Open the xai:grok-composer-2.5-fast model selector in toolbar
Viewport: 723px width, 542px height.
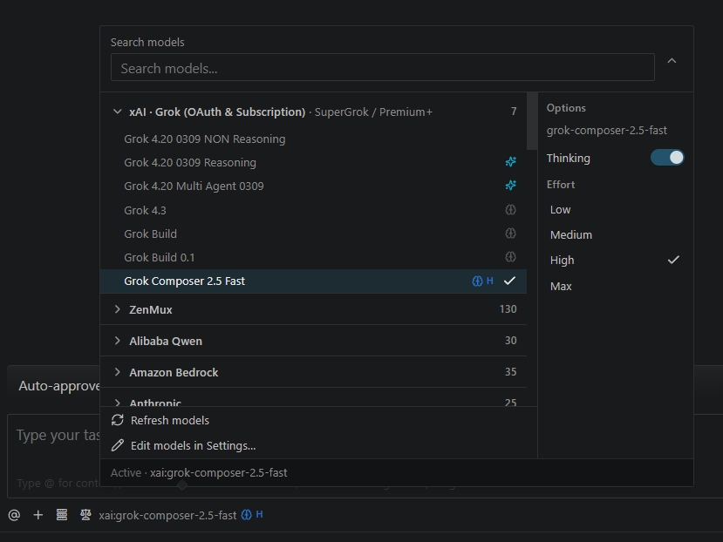pyautogui.click(x=167, y=515)
